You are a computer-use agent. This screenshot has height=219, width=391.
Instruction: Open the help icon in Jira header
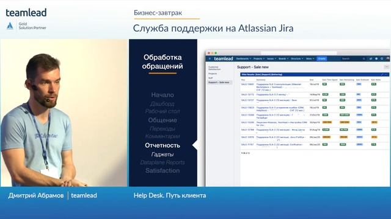pos(376,58)
